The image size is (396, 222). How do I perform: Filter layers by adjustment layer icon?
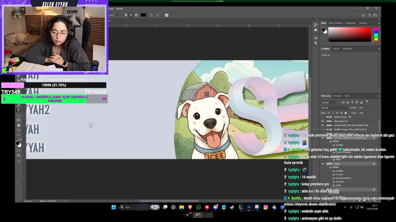click(348, 102)
